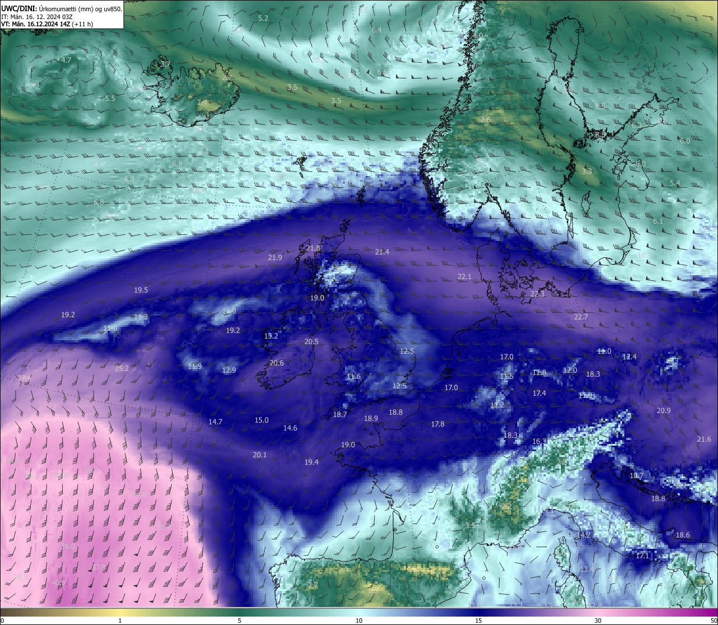The width and height of the screenshot is (718, 625).
Task: Click the value 11.2 on the map
Action: tap(497, 404)
